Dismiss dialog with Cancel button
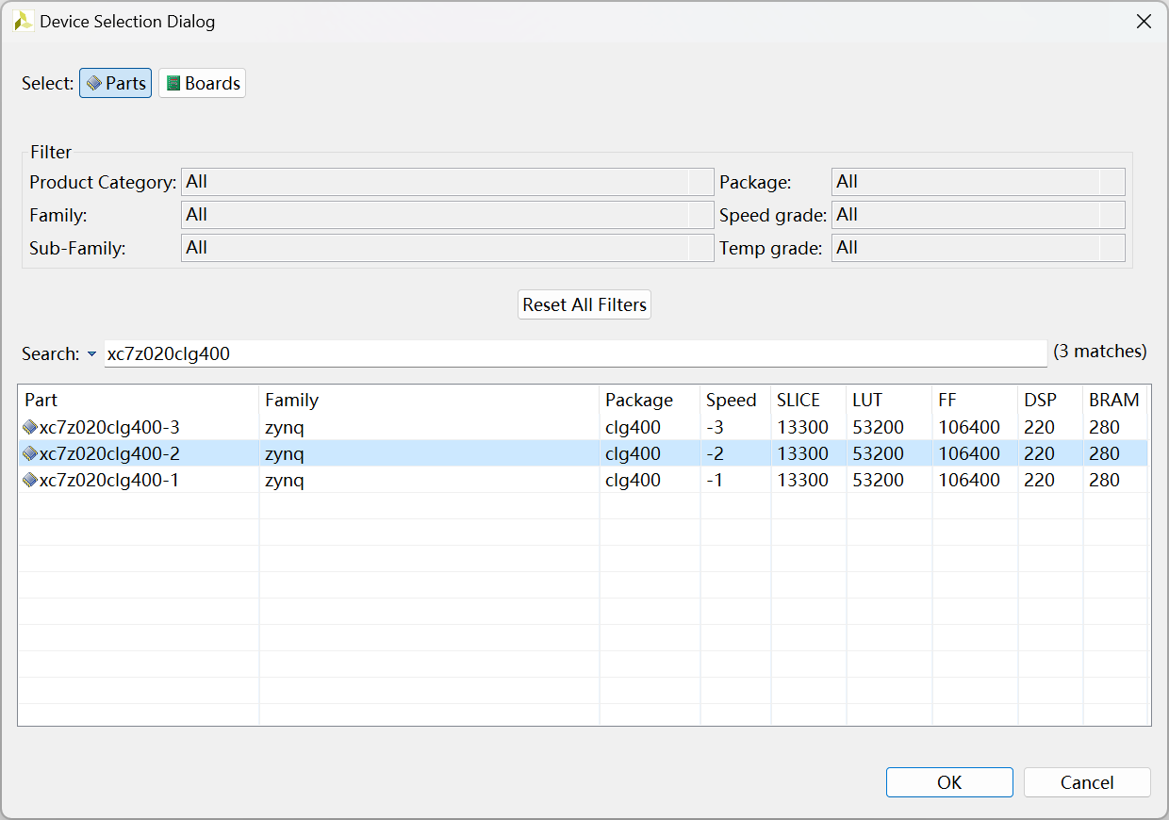The height and width of the screenshot is (820, 1169). 1087,782
